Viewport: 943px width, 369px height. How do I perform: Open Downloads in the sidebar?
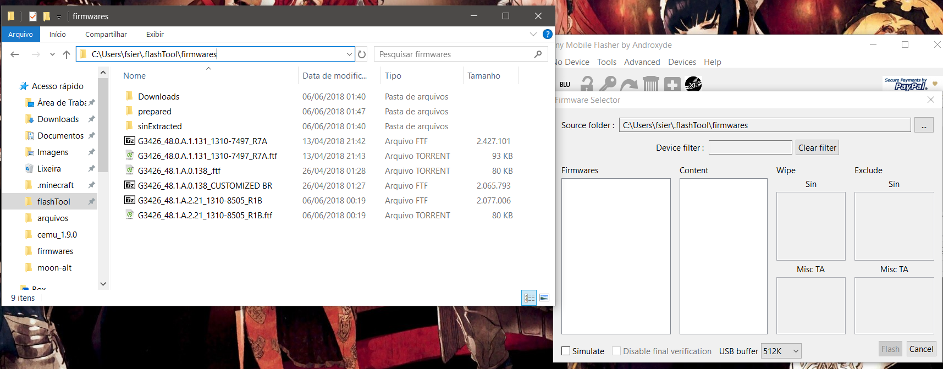58,119
